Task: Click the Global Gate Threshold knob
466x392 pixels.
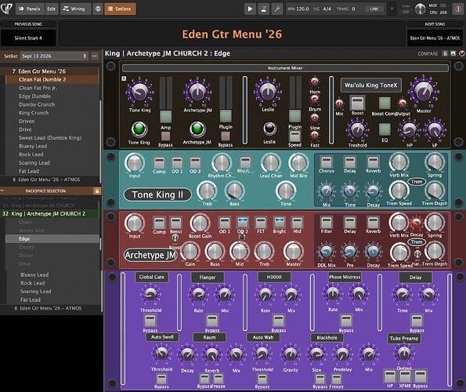Action: pyautogui.click(x=150, y=294)
